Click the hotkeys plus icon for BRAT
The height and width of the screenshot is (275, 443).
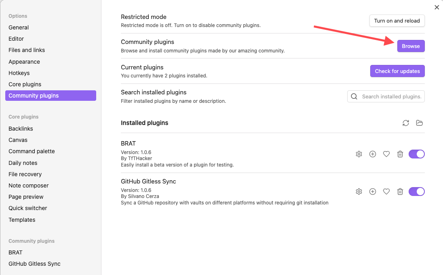tap(373, 154)
